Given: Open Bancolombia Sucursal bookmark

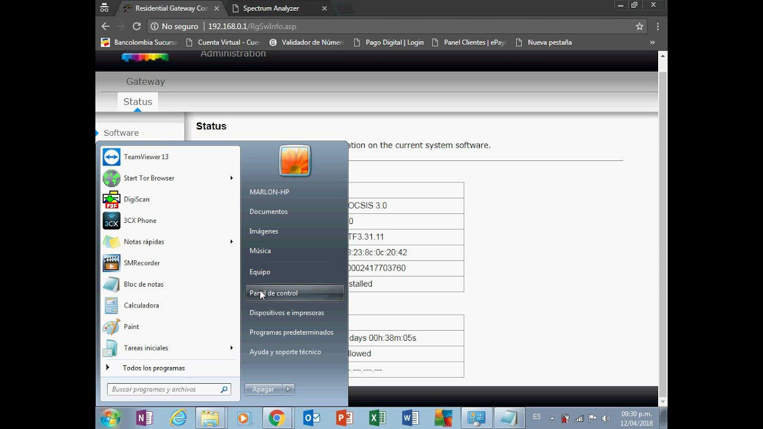Looking at the screenshot, I should pos(139,42).
